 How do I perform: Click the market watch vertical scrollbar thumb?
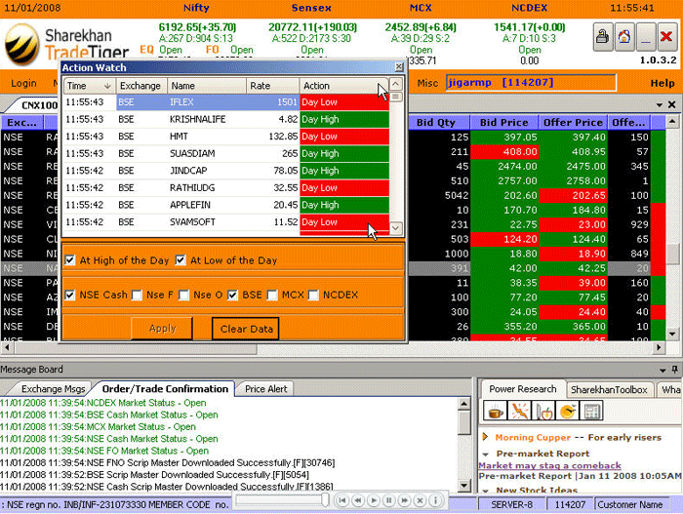(672, 254)
